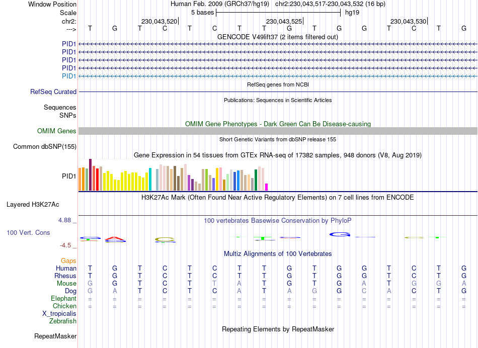
Task: Select the Elephant alignment row label
Action: [x=63, y=298]
